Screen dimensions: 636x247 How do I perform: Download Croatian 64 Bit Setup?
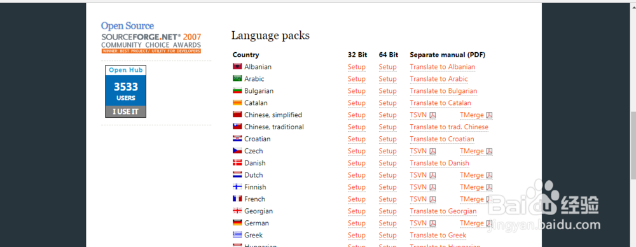tap(387, 139)
